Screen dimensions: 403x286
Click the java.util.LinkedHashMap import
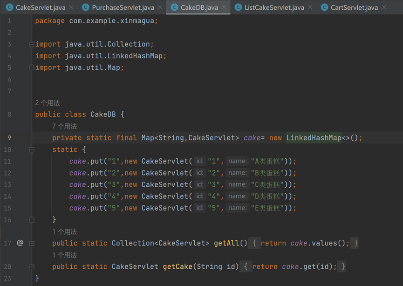point(114,56)
